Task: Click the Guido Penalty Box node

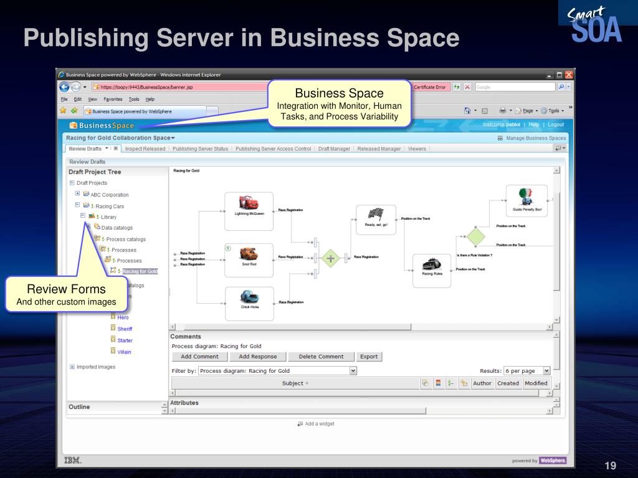Action: (526, 201)
